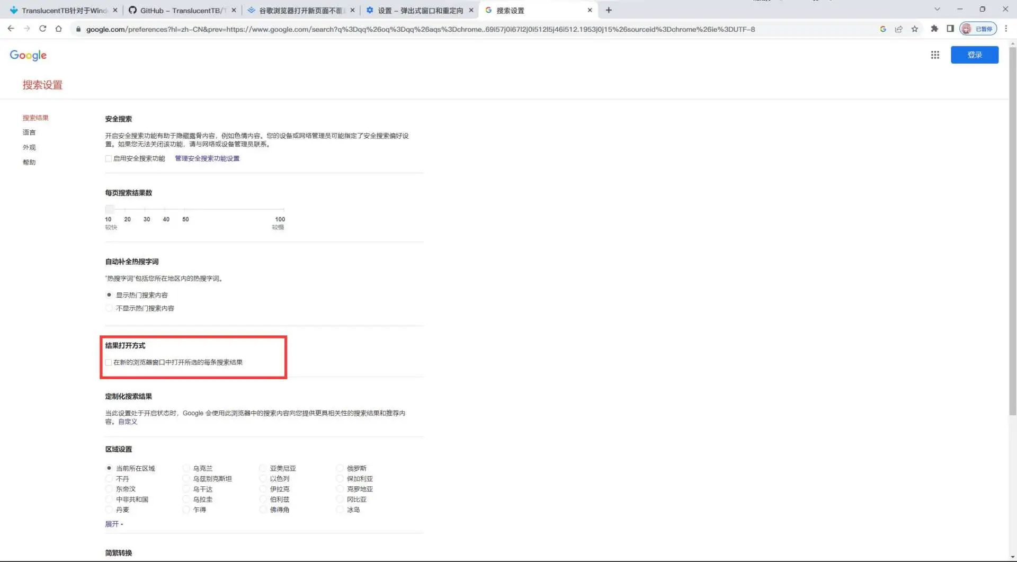Image resolution: width=1017 pixels, height=562 pixels.
Task: Open the Chrome extensions puzzle icon
Action: 934,29
